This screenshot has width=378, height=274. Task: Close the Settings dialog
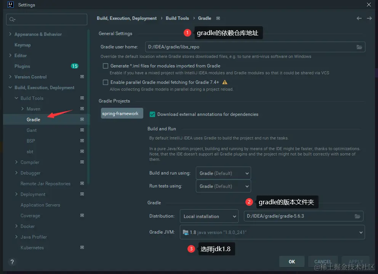coord(369,5)
